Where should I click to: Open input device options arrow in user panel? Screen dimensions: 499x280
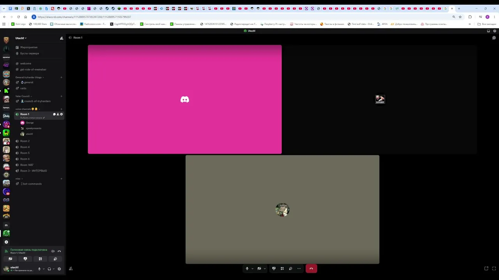pyautogui.click(x=43, y=269)
